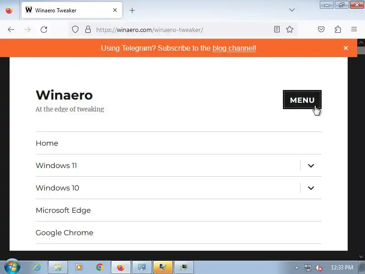Click the page scrollbar down arrow

(361, 257)
